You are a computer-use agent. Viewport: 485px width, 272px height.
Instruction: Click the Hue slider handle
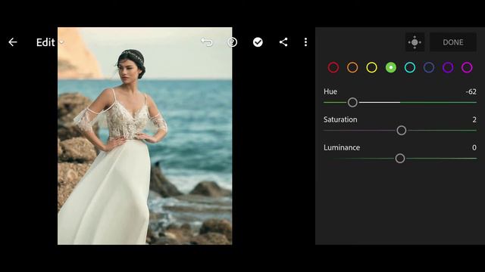click(352, 103)
